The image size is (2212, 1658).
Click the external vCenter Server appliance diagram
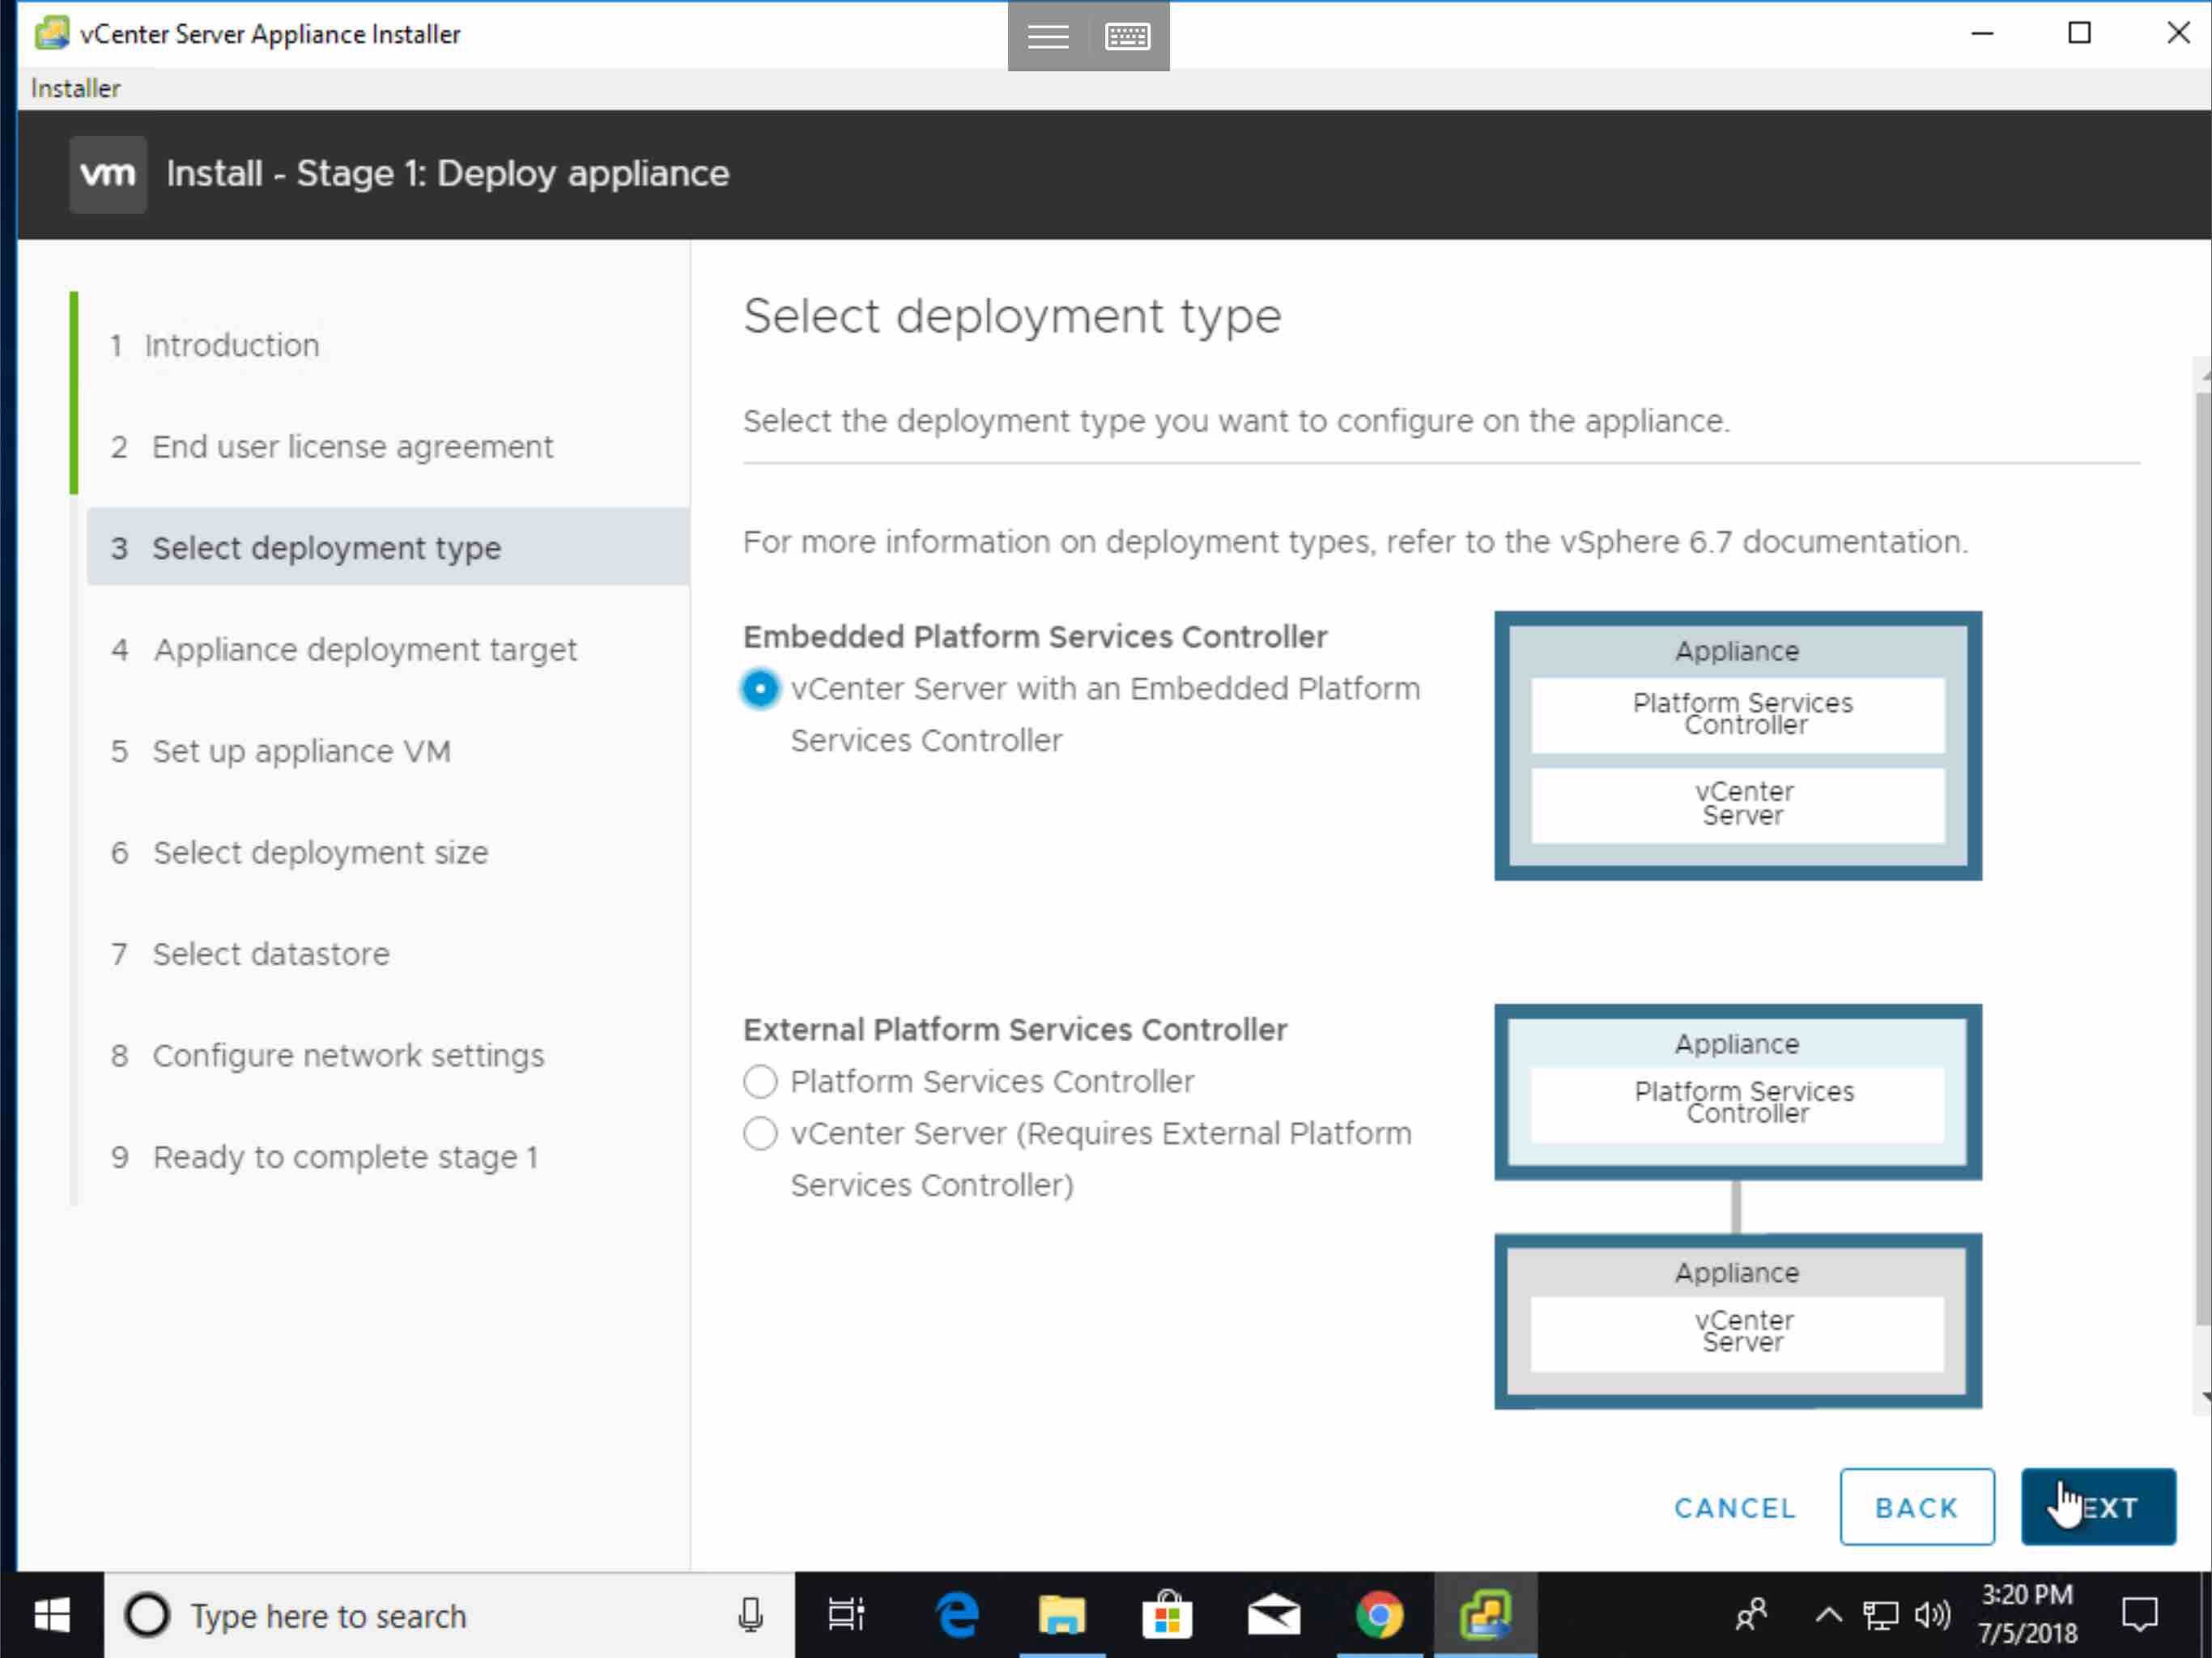point(1738,1321)
